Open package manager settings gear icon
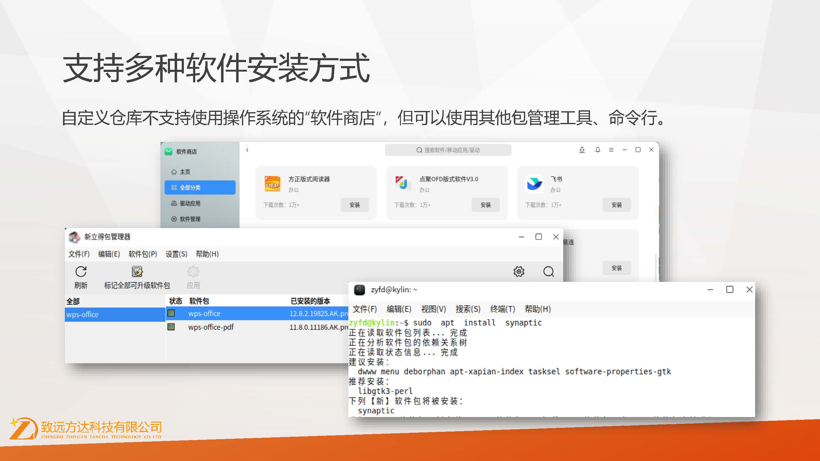The width and height of the screenshot is (820, 461). click(x=519, y=271)
